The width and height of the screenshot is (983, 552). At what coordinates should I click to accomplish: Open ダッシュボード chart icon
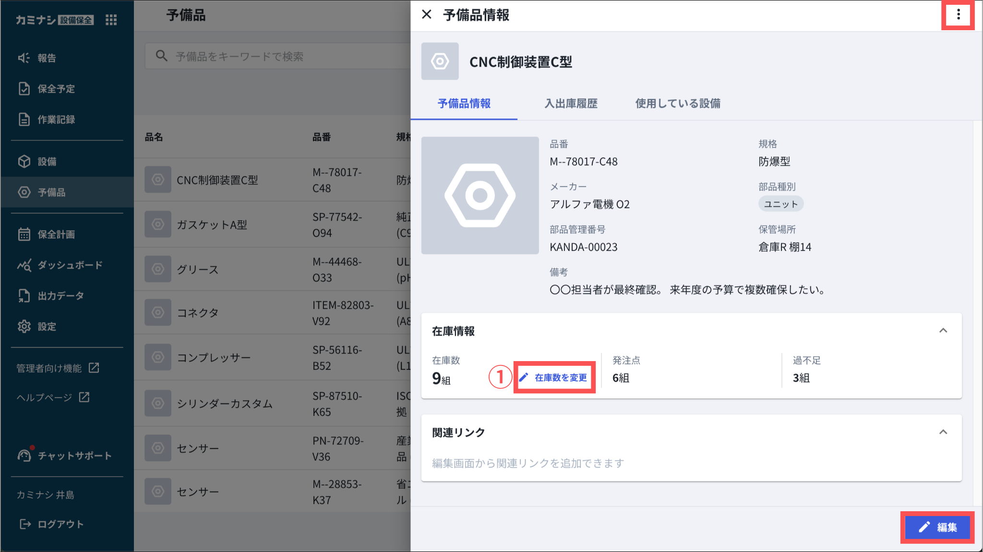click(24, 265)
